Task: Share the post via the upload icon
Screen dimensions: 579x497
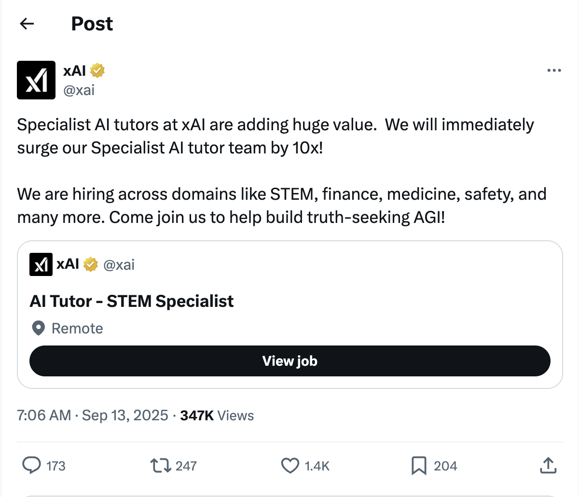Action: (548, 466)
